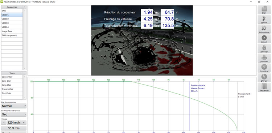This screenshot has height=133, width=272.
Task: Open the Séquences film-strip button
Action: click(x=264, y=87)
